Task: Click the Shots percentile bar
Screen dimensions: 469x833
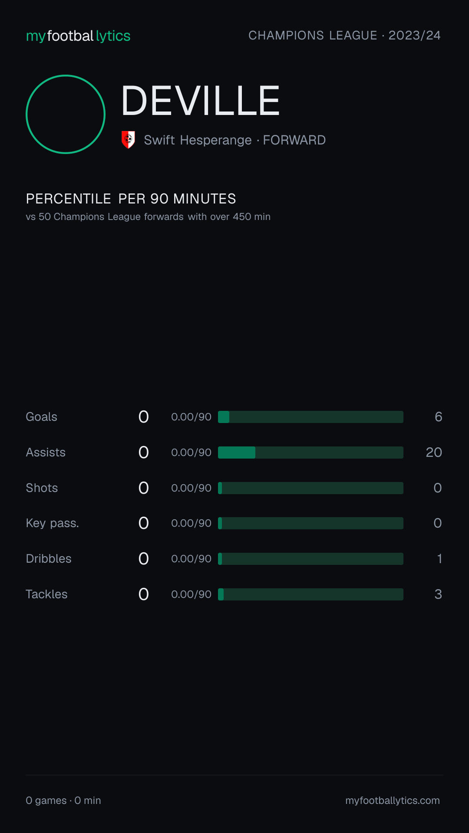Action: (x=310, y=488)
